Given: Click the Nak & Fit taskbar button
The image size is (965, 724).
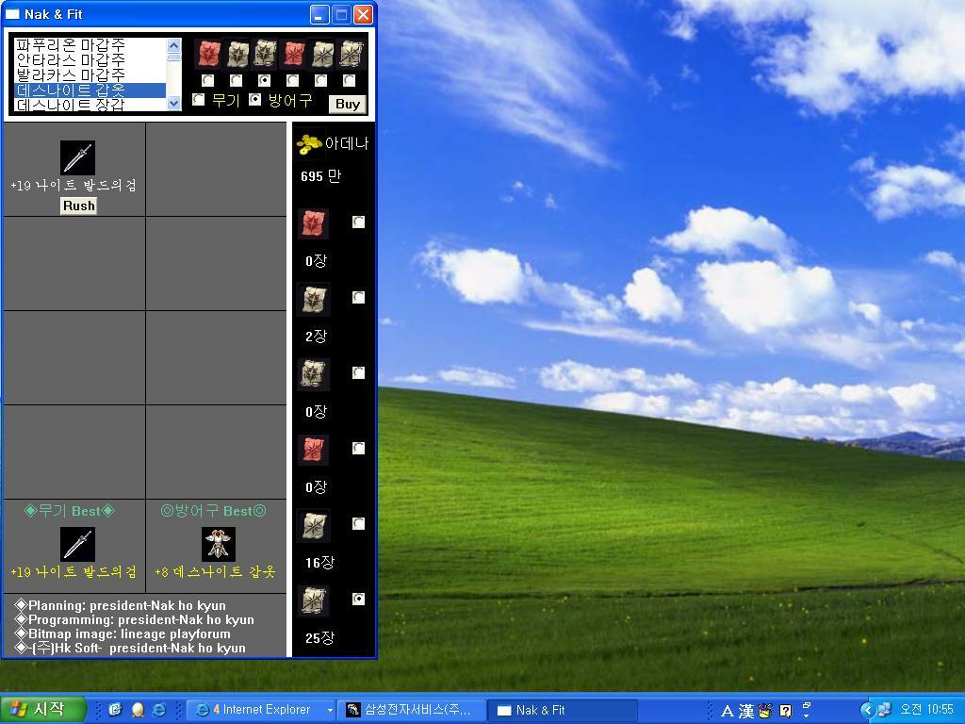Looking at the screenshot, I should pos(564,710).
